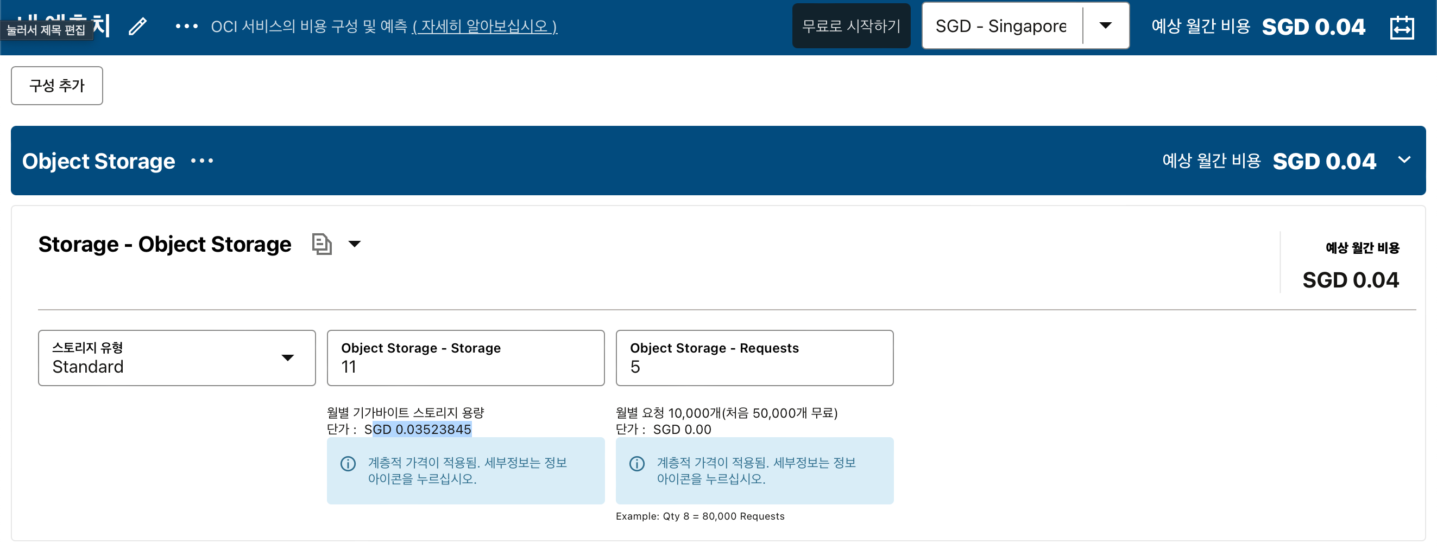Image resolution: width=1437 pixels, height=550 pixels.
Task: Click the 무료로 시작하기 button
Action: click(850, 26)
